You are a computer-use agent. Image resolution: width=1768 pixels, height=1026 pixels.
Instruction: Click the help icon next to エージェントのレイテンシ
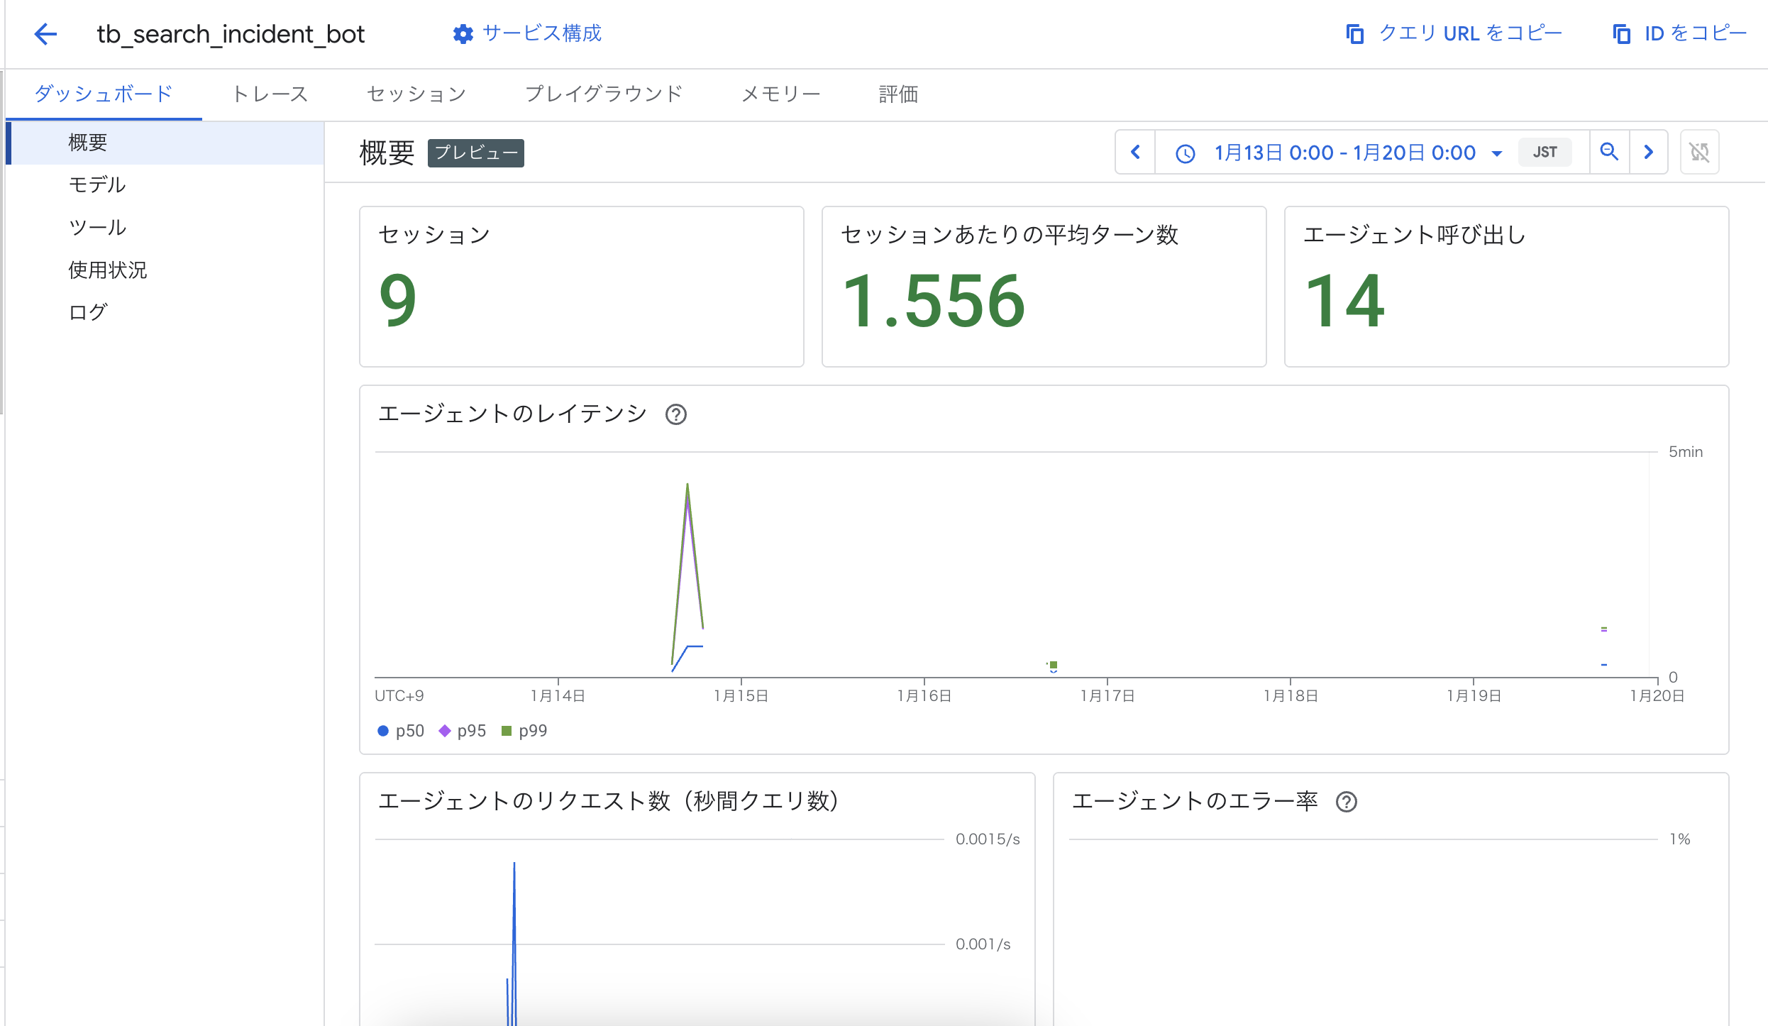676,414
